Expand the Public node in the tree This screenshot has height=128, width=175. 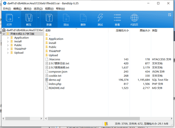[8, 45]
